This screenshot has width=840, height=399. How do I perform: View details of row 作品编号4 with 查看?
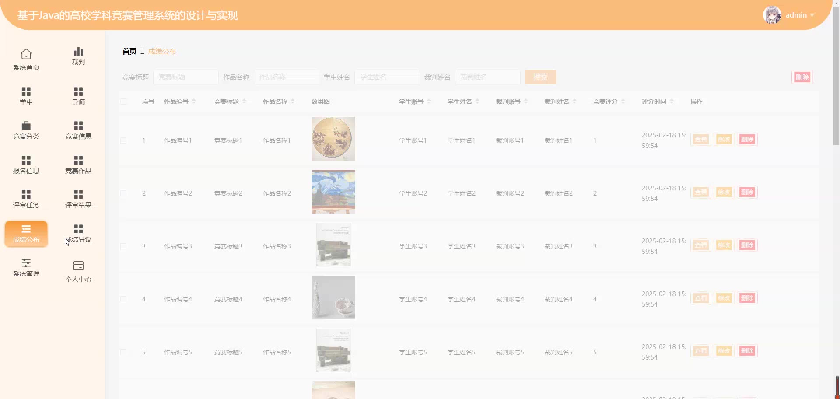701,298
